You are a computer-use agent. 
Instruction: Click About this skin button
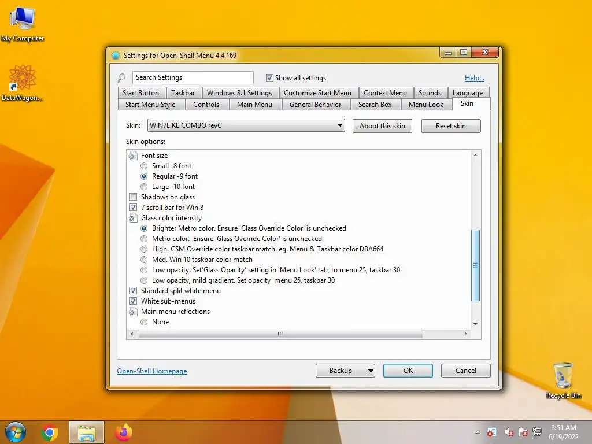[382, 126]
